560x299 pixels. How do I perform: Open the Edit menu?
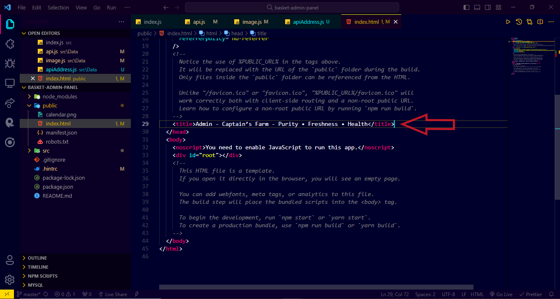click(37, 7)
